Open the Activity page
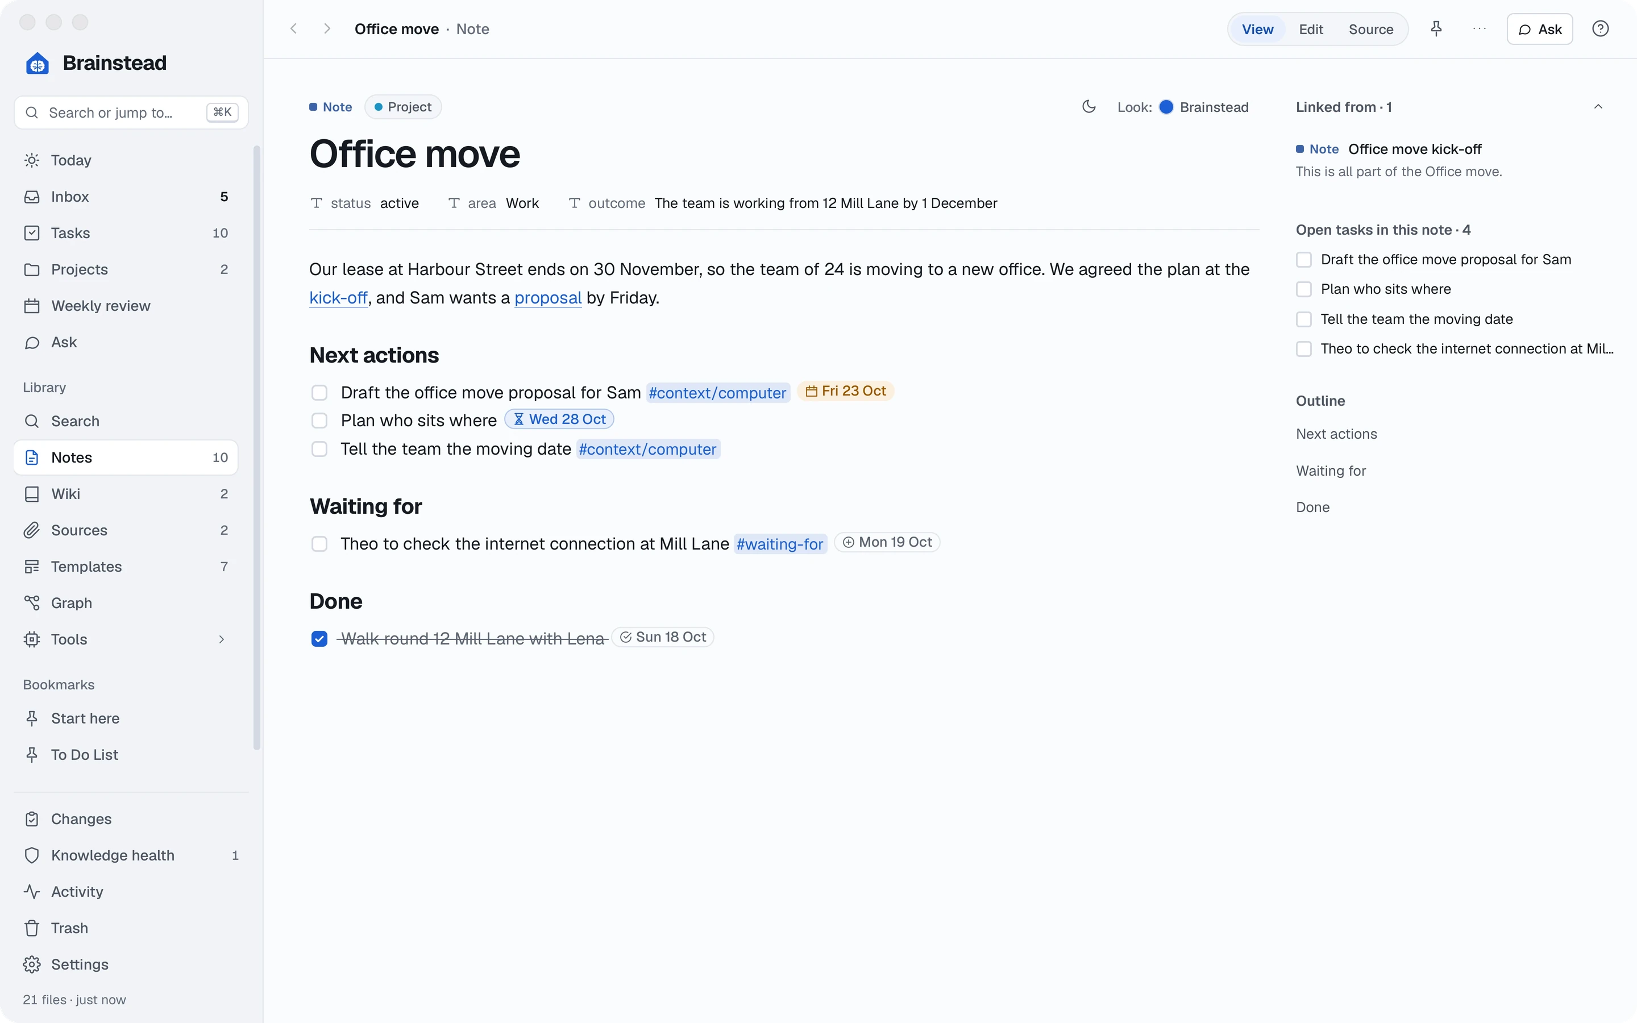The height and width of the screenshot is (1023, 1637). tap(131, 892)
